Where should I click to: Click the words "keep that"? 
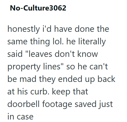click(70, 92)
